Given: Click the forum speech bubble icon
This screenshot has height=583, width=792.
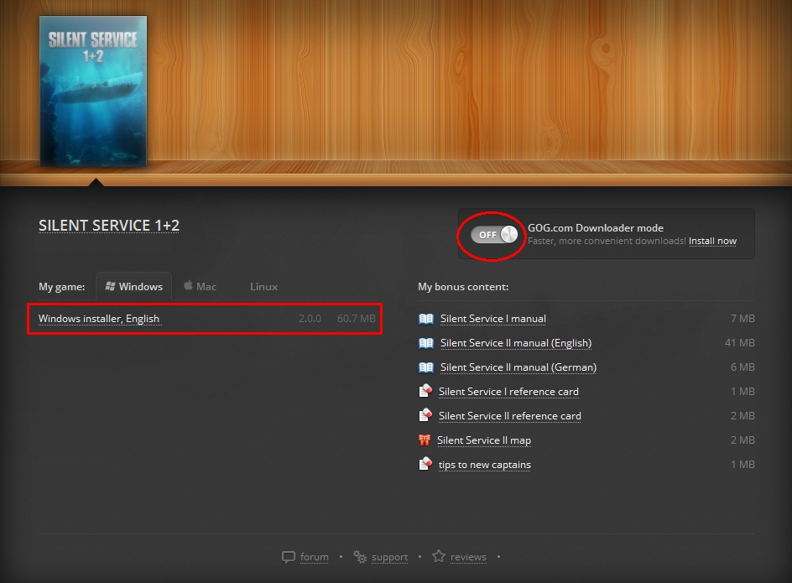Looking at the screenshot, I should point(289,557).
